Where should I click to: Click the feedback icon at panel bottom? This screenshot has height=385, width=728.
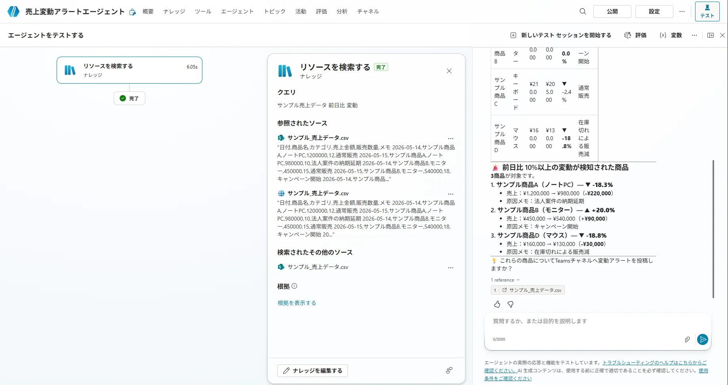click(449, 370)
